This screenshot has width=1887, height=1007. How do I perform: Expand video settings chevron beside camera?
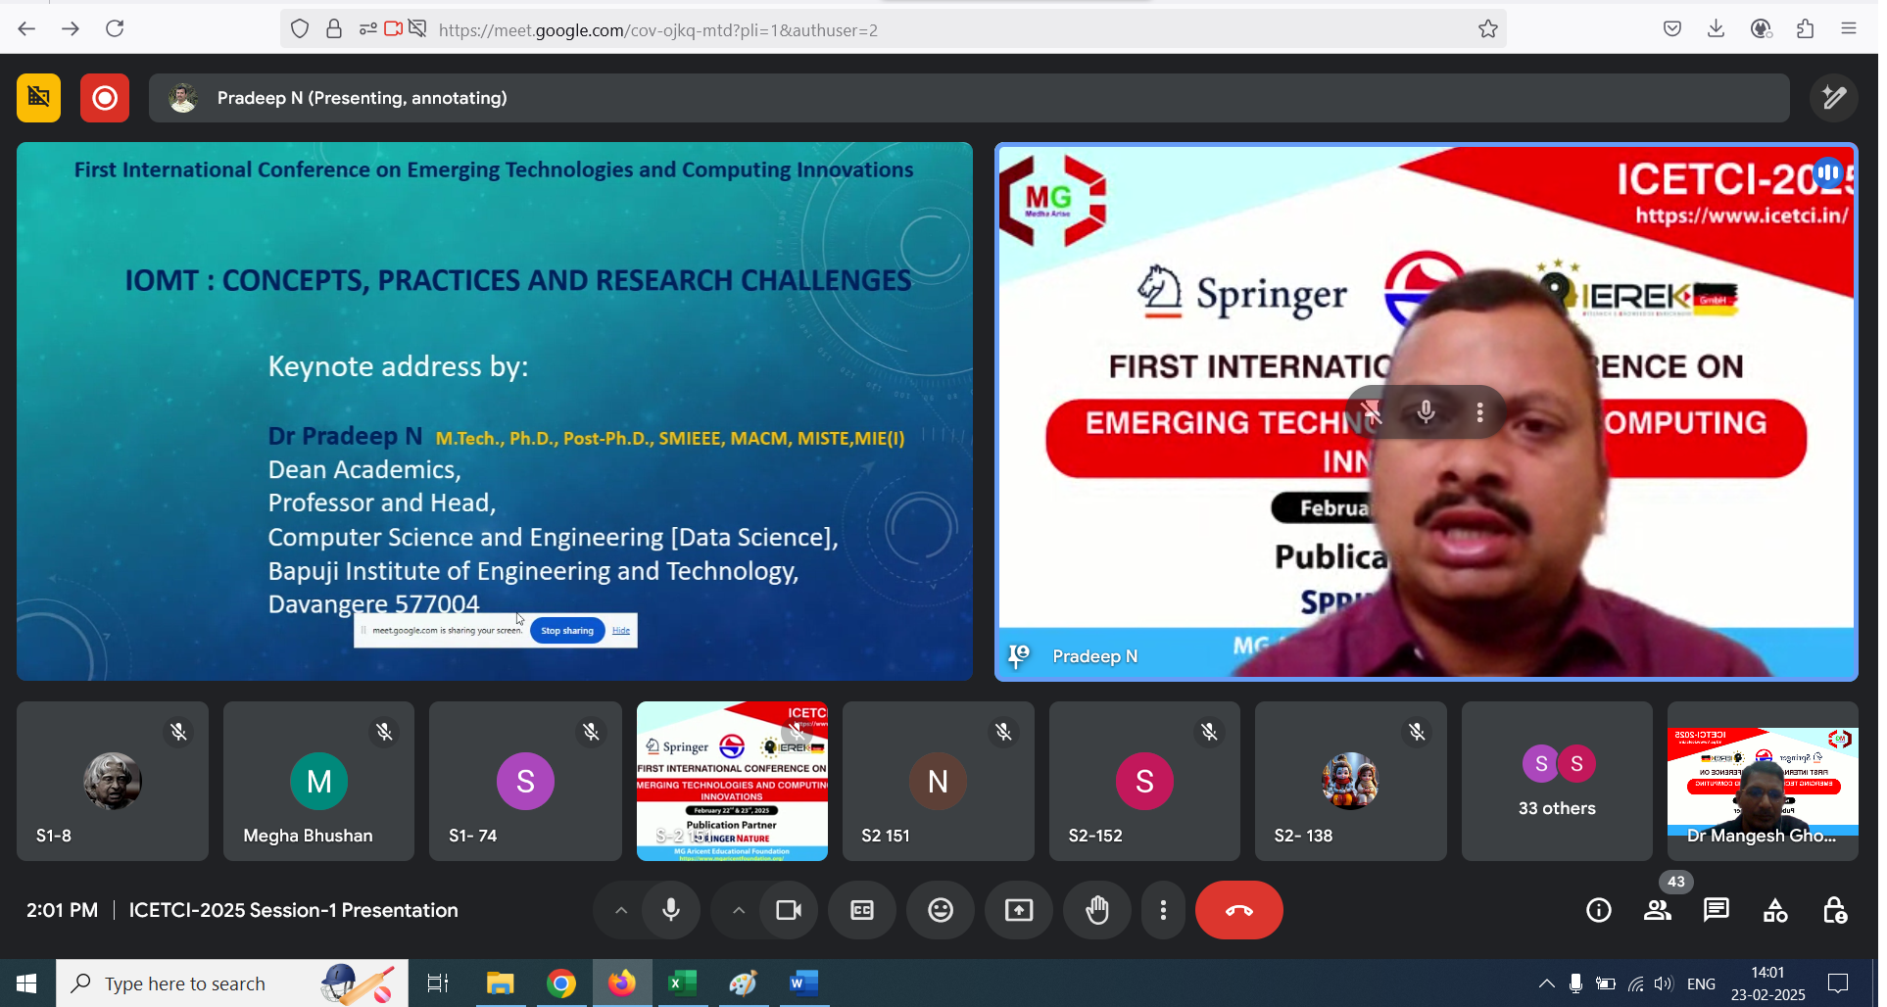click(739, 910)
